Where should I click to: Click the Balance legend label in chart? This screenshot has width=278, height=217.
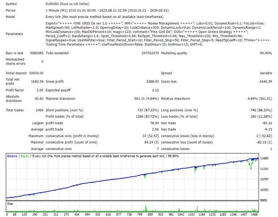[x=12, y=156]
